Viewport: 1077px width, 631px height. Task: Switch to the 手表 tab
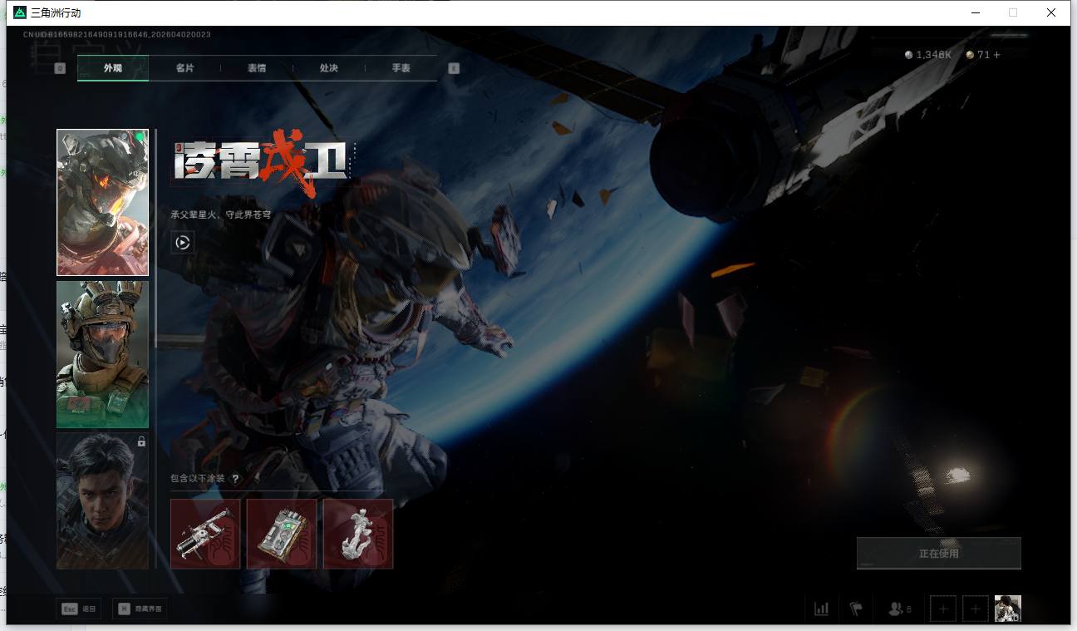[x=401, y=68]
